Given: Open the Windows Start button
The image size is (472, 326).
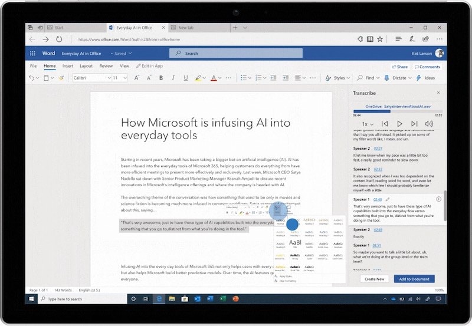Looking at the screenshot, I should (x=31, y=299).
